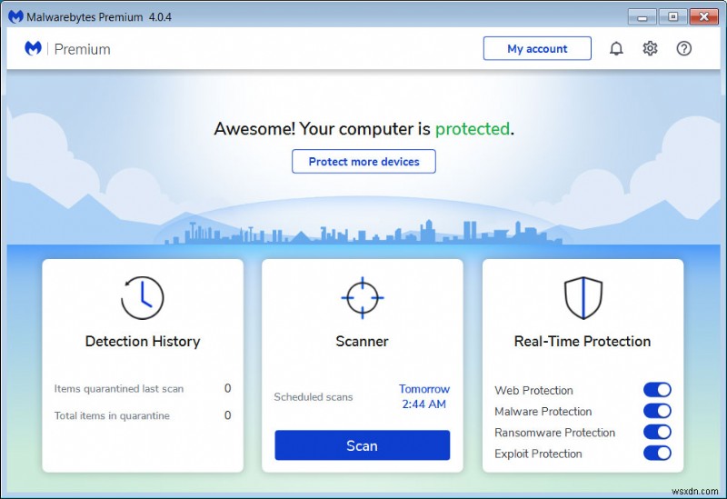Open the Real-Time Protection card title
Image resolution: width=727 pixels, height=499 pixels.
(x=583, y=342)
